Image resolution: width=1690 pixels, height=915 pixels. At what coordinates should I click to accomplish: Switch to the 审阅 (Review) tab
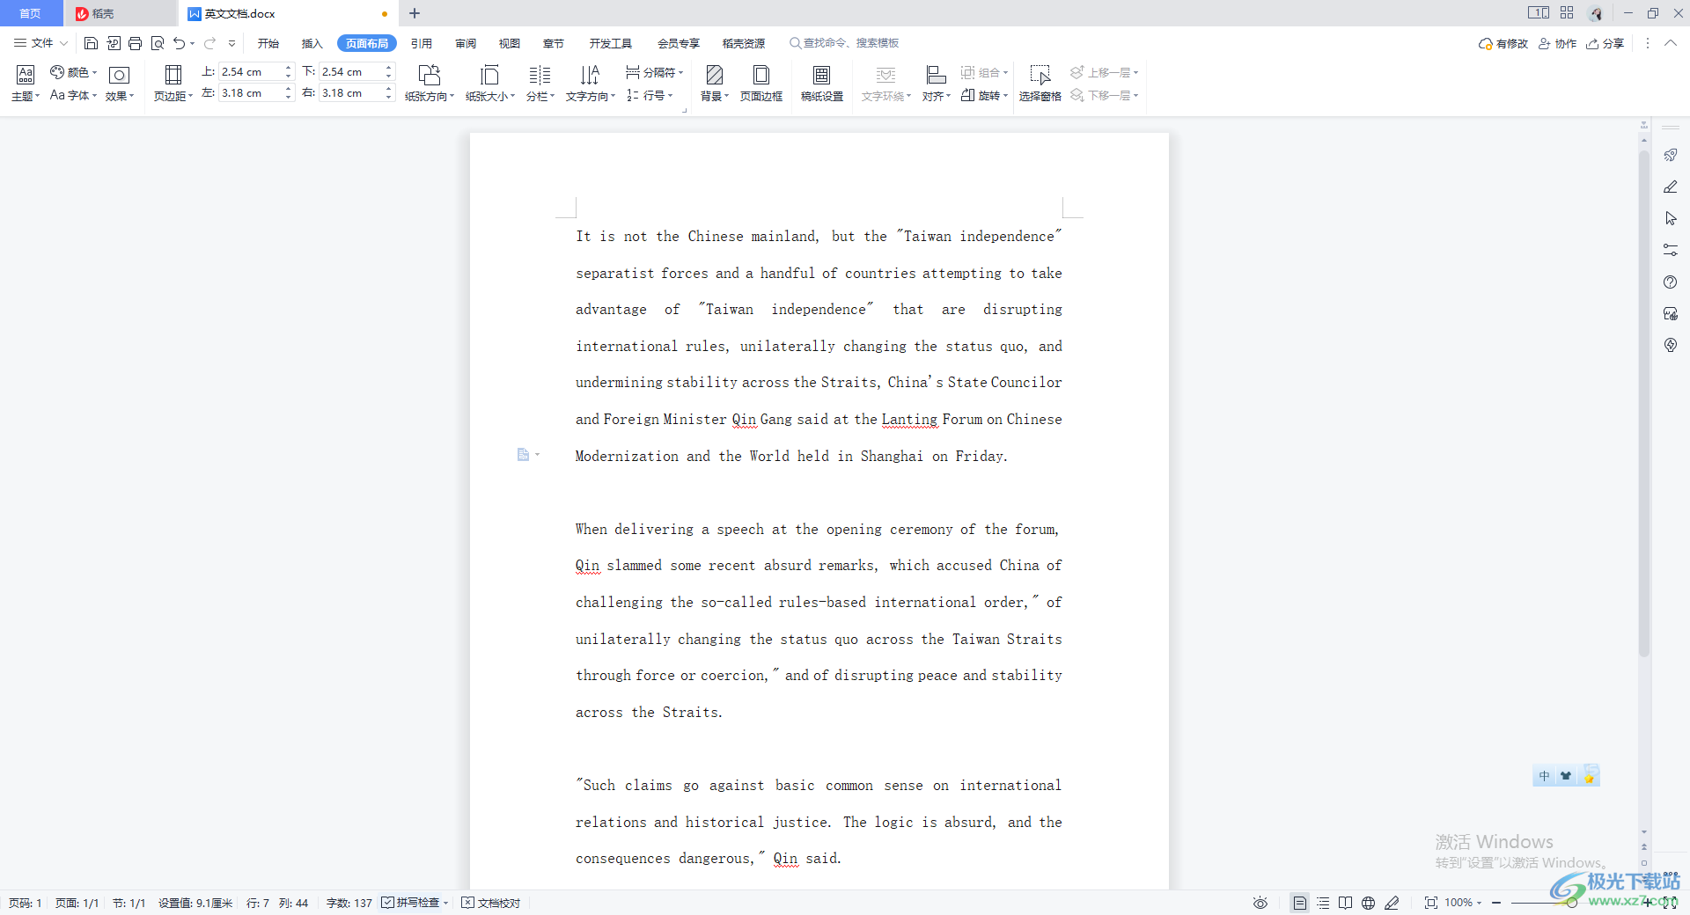pyautogui.click(x=466, y=43)
